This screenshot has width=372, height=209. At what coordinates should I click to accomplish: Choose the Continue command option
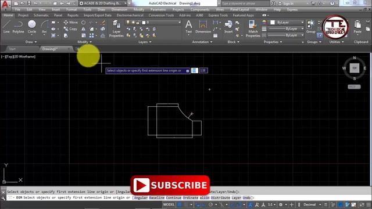coord(173,197)
